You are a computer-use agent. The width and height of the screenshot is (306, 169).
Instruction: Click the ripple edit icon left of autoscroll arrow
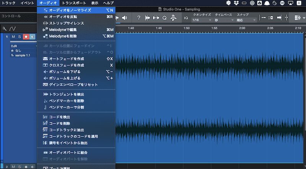click(x=271, y=18)
